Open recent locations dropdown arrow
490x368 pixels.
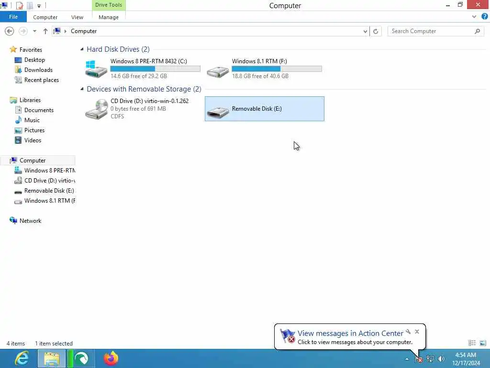(34, 31)
